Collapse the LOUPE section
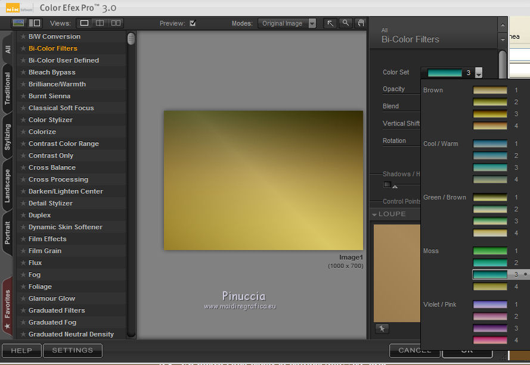 (374, 214)
